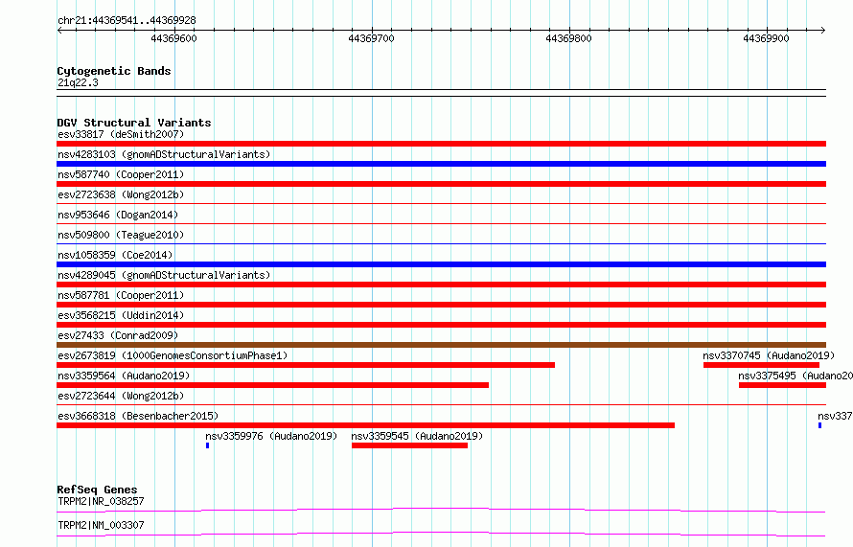Screen dimensions: 853x547
Task: Click nsv3359976 (Audano2019) label
Action: pyautogui.click(x=271, y=436)
